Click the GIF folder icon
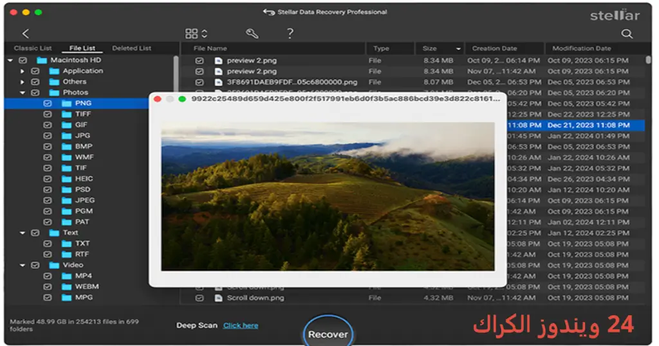This screenshot has height=346, width=659. tap(66, 125)
